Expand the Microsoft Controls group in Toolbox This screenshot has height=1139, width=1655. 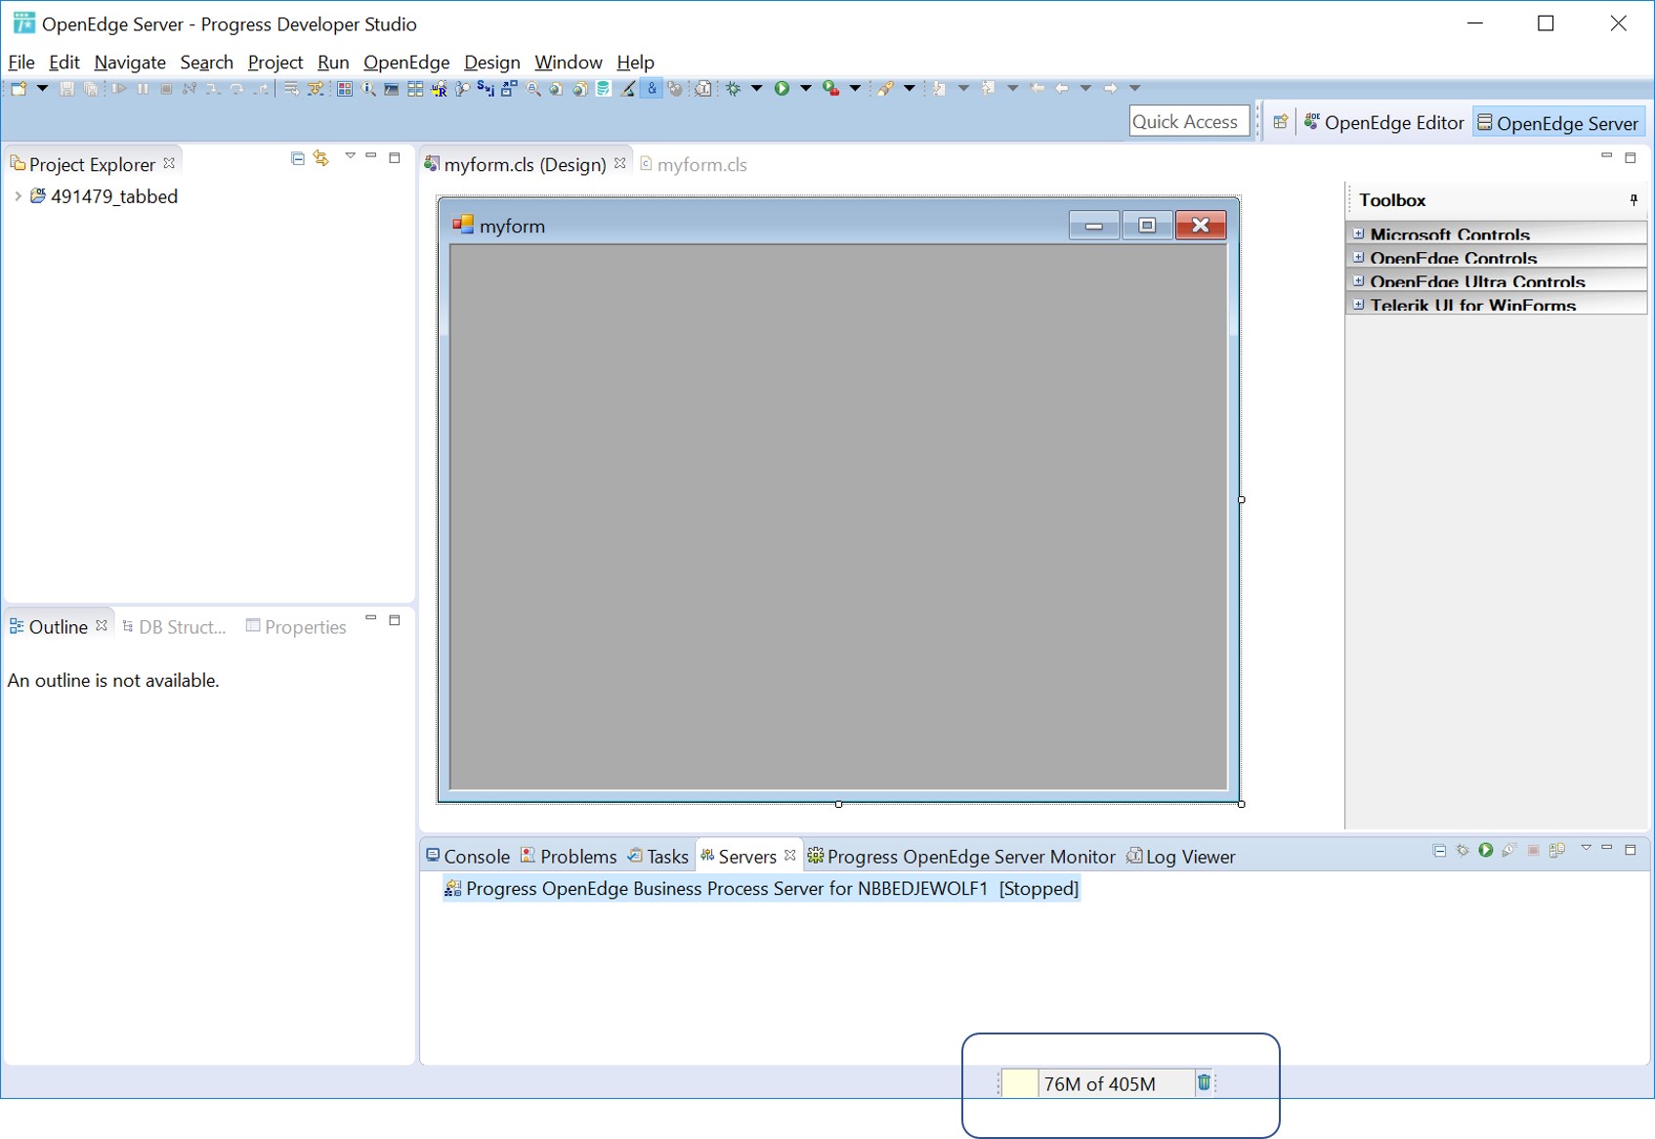(1358, 233)
